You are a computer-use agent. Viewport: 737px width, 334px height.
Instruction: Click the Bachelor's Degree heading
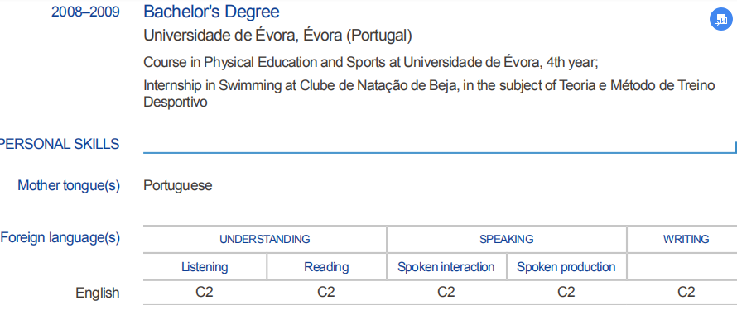click(x=211, y=12)
